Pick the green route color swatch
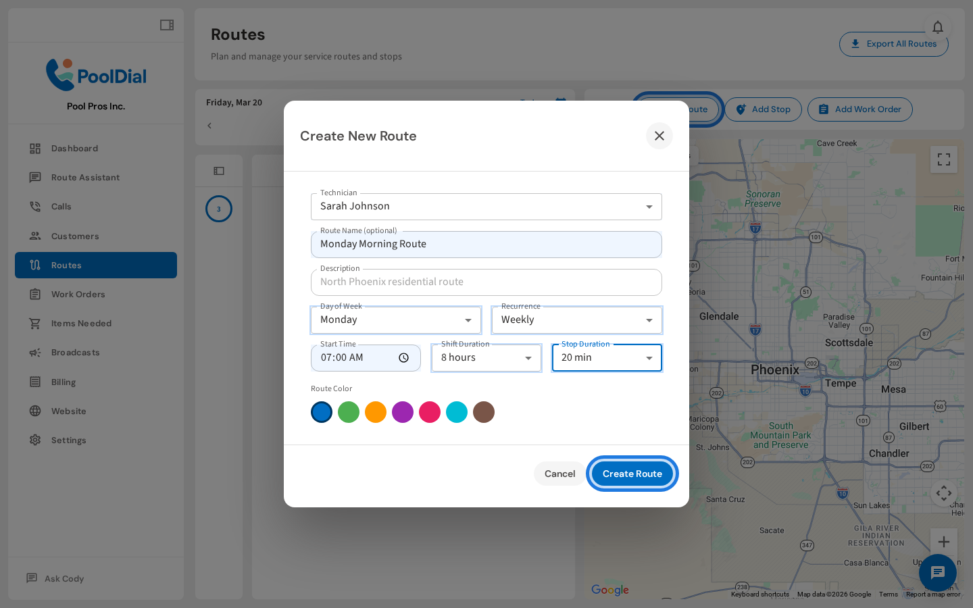The image size is (973, 608). tap(349, 412)
